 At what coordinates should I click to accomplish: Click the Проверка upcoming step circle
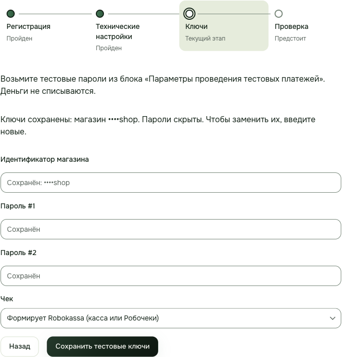coord(278,14)
